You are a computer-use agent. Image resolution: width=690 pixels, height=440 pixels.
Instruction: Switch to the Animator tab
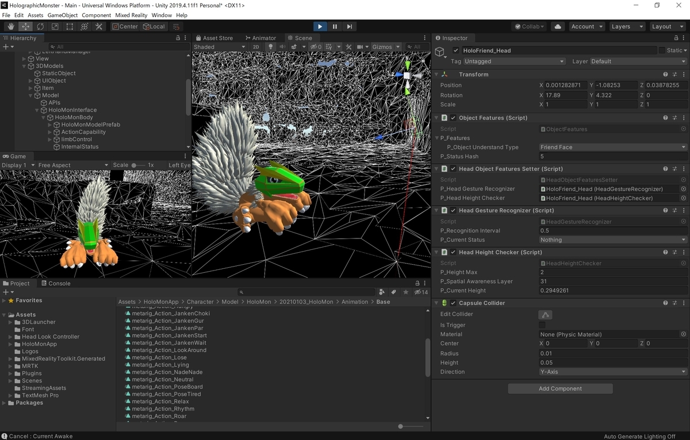[x=260, y=38]
